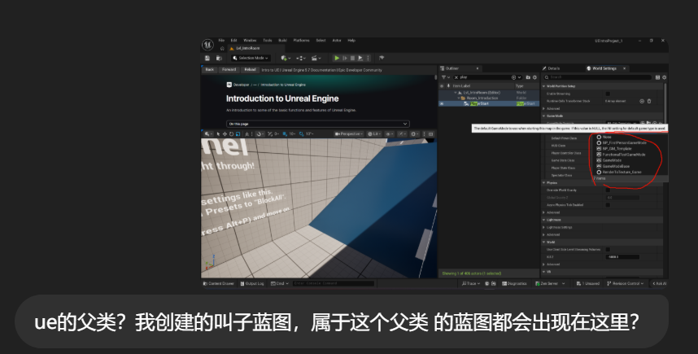698x354 pixels.
Task: Expand the On this page dropdown
Action: point(318,124)
